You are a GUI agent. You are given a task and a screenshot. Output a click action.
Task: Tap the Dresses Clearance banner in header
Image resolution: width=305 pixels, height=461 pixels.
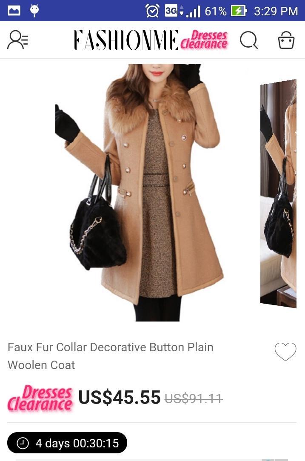[x=204, y=40]
